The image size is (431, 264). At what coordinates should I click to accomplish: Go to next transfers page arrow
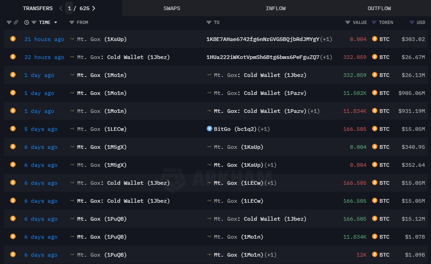[94, 8]
